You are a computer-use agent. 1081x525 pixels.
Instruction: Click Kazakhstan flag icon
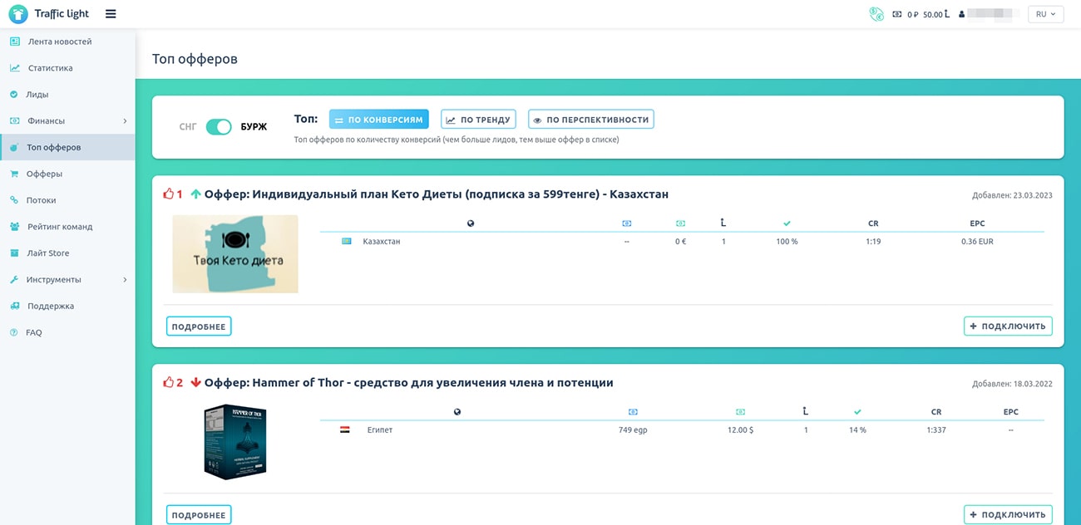[x=347, y=241]
